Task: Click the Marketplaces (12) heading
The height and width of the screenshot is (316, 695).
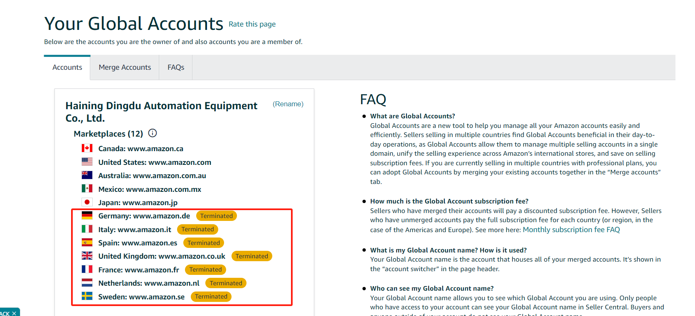Action: [108, 134]
